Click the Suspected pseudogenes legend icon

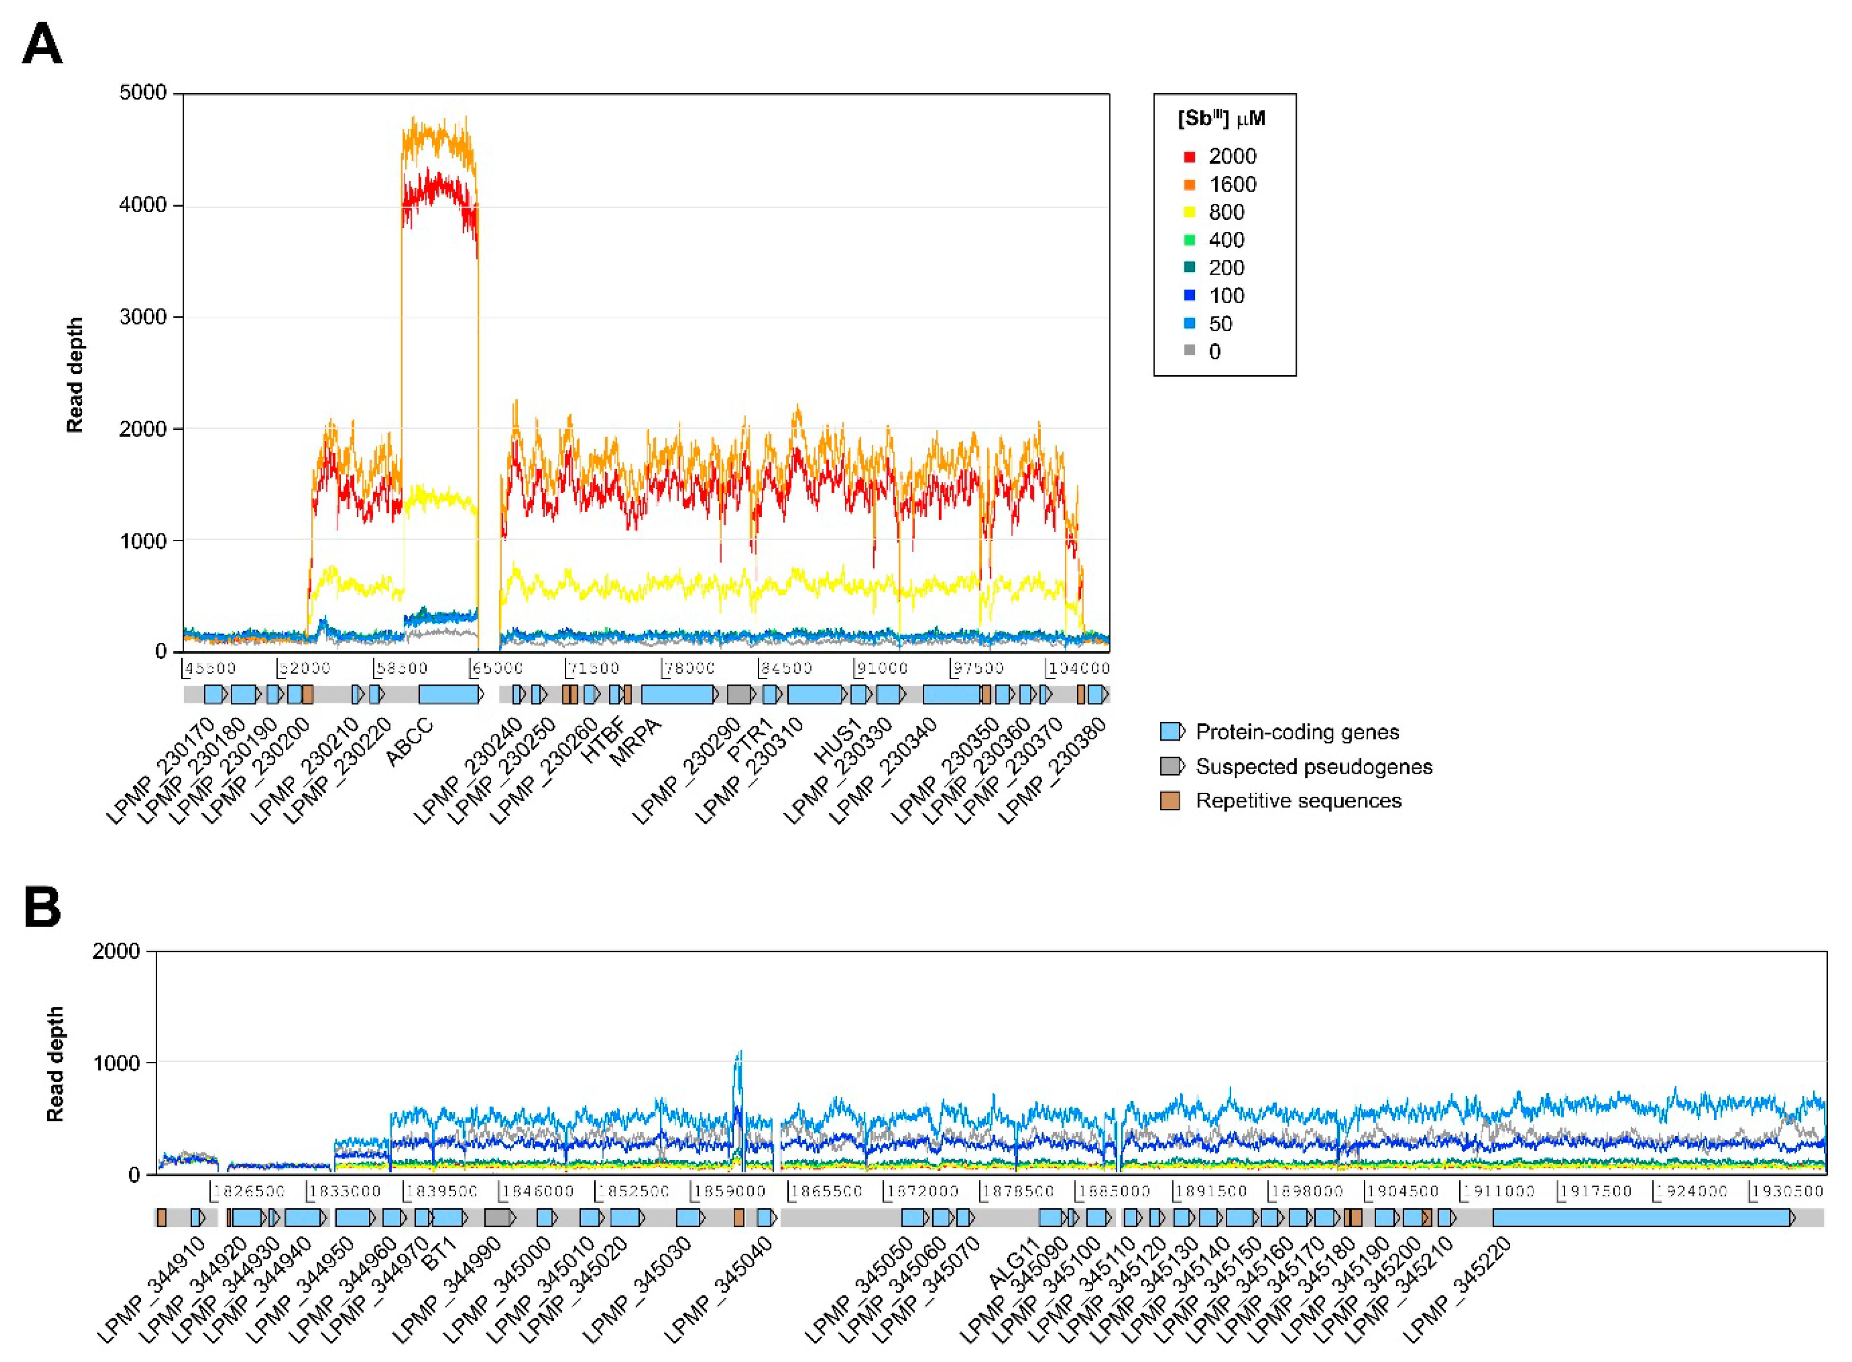1172,766
